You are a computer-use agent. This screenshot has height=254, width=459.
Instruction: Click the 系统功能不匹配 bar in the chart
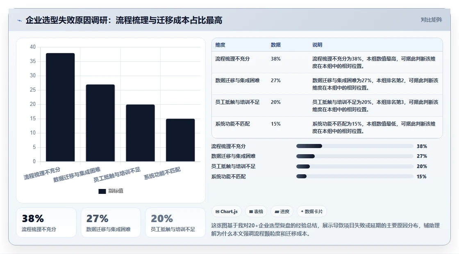[180, 140]
